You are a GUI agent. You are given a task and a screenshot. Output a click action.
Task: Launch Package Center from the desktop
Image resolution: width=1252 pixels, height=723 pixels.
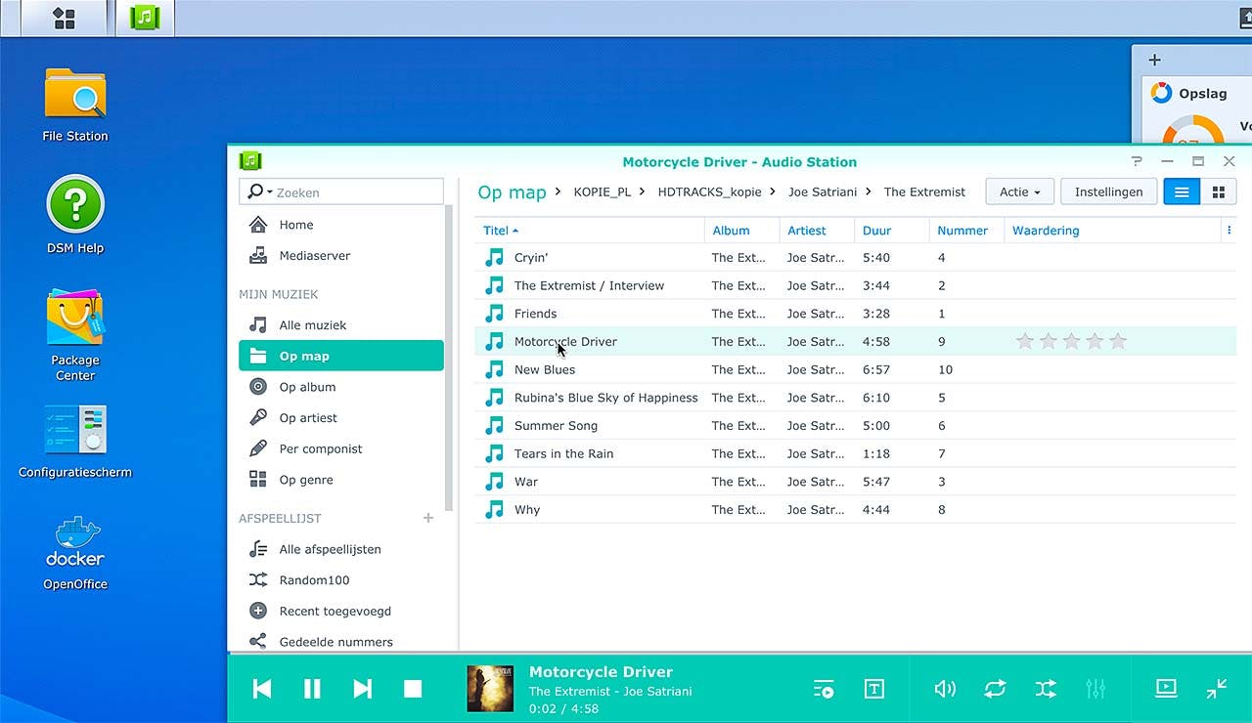coord(75,335)
